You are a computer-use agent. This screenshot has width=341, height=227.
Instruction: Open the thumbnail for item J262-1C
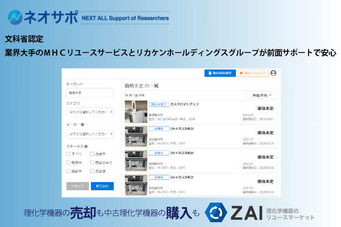pos(136,136)
